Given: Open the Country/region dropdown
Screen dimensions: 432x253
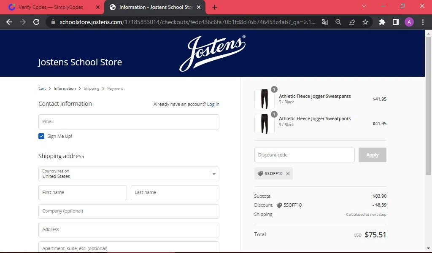Looking at the screenshot, I should pyautogui.click(x=129, y=174).
